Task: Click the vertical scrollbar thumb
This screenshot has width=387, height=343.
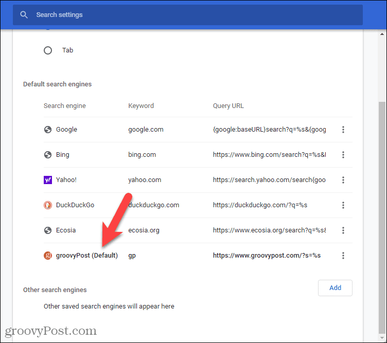Action: click(382, 217)
